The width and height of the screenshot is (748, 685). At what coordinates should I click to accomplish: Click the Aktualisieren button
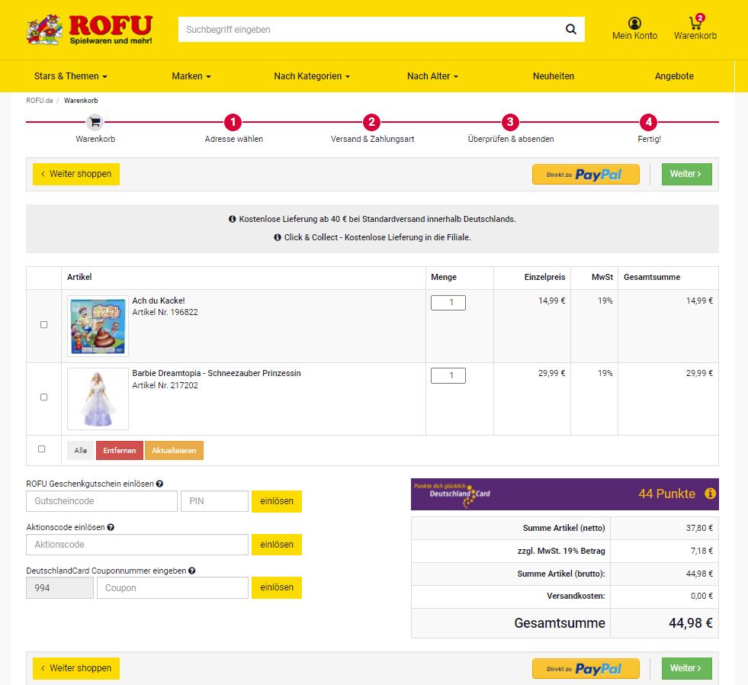coord(174,450)
